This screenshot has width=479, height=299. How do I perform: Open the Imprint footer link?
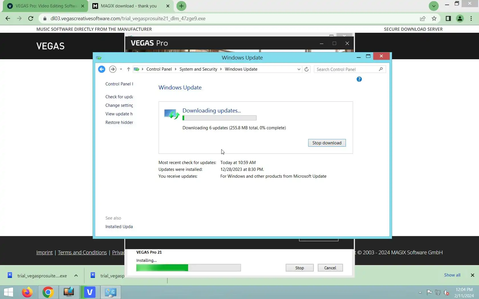44,253
